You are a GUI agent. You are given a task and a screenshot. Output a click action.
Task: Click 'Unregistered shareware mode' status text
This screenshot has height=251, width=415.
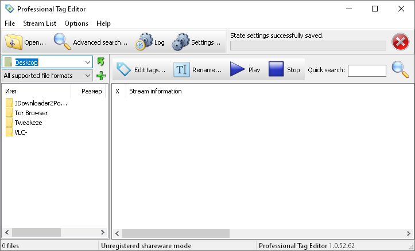tap(146, 246)
